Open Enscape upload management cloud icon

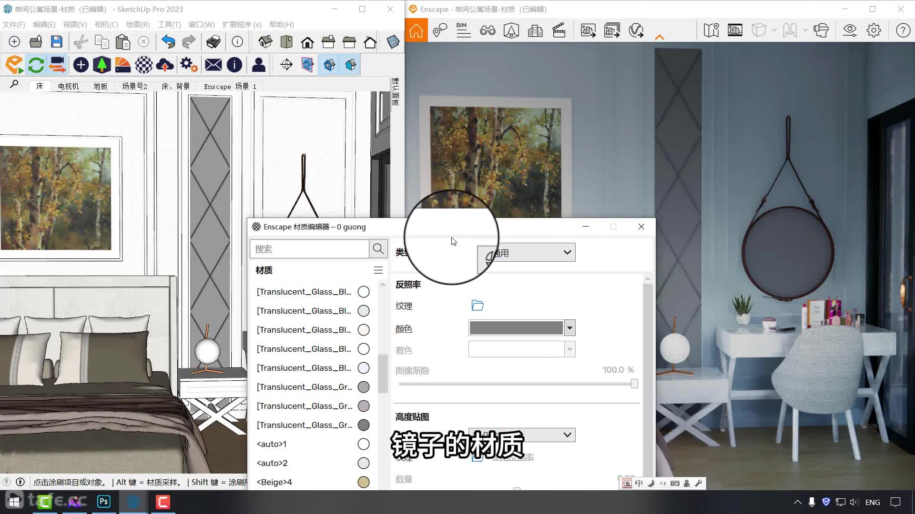tap(164, 65)
